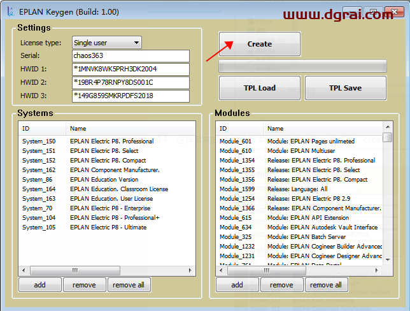The height and width of the screenshot is (311, 410).
Task: Click the Serial input field
Action: [130, 56]
